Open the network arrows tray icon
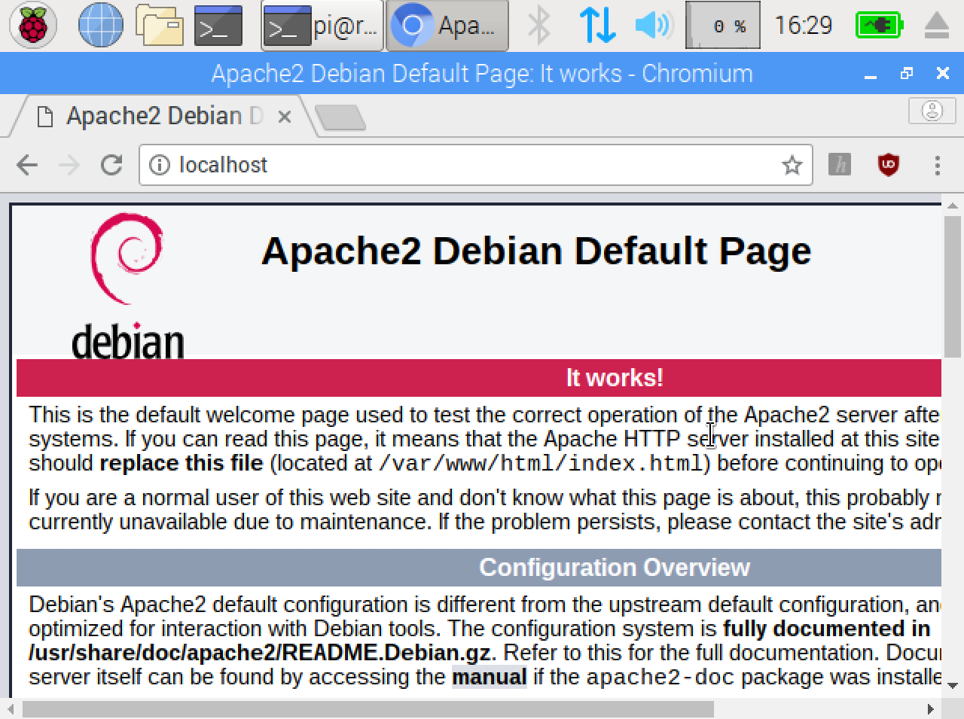The height and width of the screenshot is (719, 964). (x=598, y=25)
